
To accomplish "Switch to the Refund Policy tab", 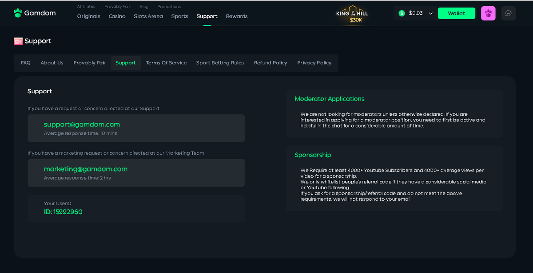I will click(270, 63).
